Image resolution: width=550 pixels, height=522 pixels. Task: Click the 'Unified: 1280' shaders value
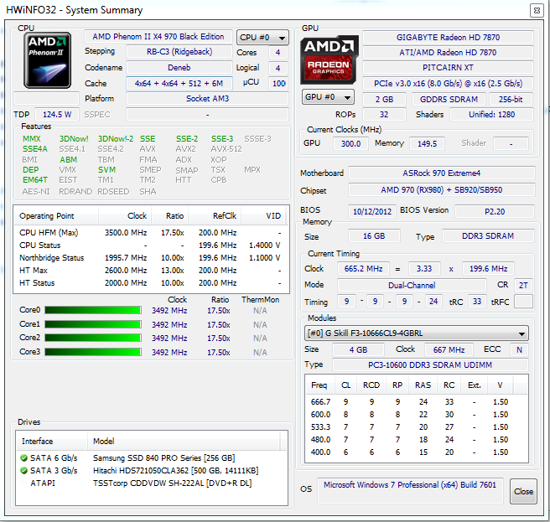[x=491, y=114]
